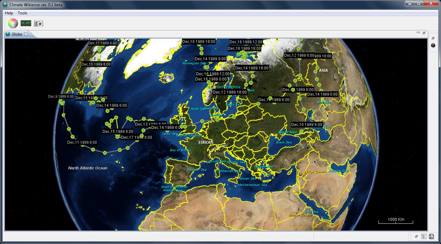The image size is (441, 244).
Task: Take a screenshot with camera icon
Action: (39, 23)
